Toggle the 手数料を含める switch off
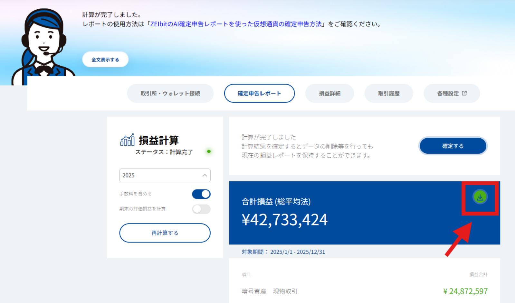The width and height of the screenshot is (515, 303). pyautogui.click(x=201, y=194)
